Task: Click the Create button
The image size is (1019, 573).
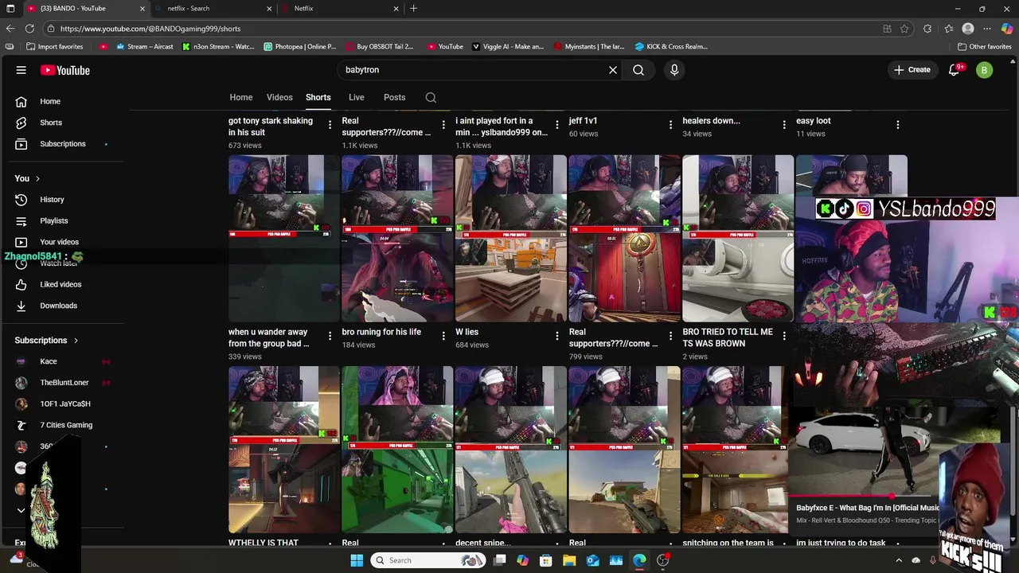Action: point(912,70)
